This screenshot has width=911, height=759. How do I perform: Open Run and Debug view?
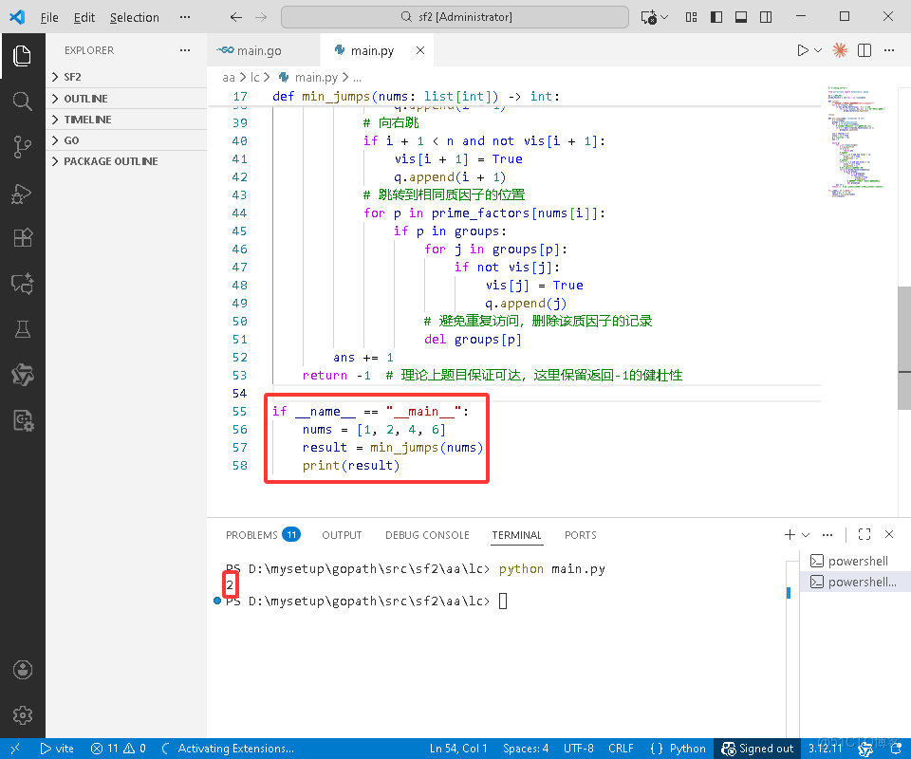point(22,193)
